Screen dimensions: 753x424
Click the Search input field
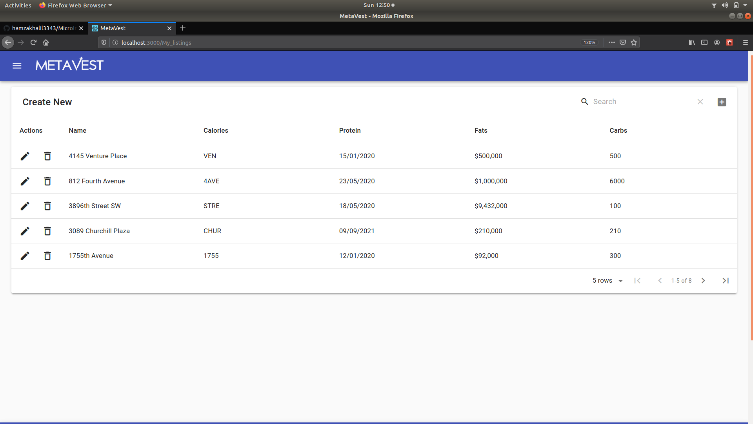[641, 102]
